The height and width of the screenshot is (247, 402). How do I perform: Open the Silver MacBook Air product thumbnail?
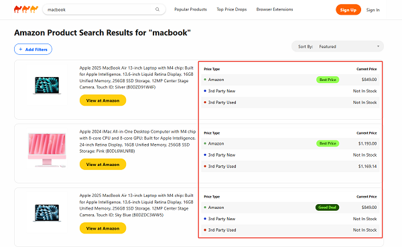click(x=47, y=85)
